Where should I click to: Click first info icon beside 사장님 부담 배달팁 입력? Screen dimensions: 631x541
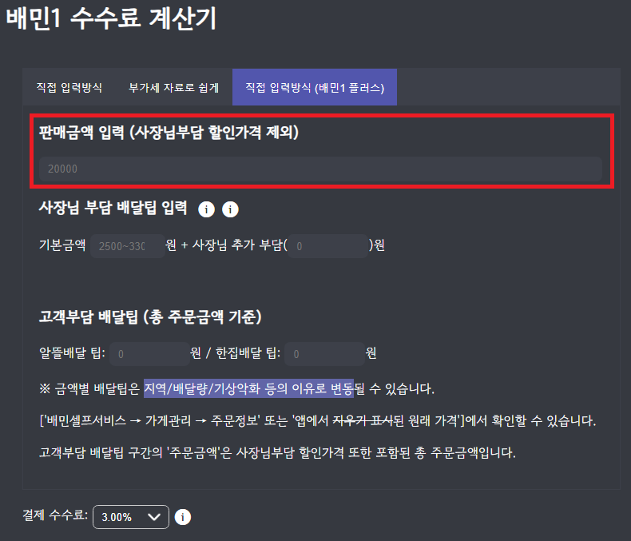pyautogui.click(x=206, y=209)
